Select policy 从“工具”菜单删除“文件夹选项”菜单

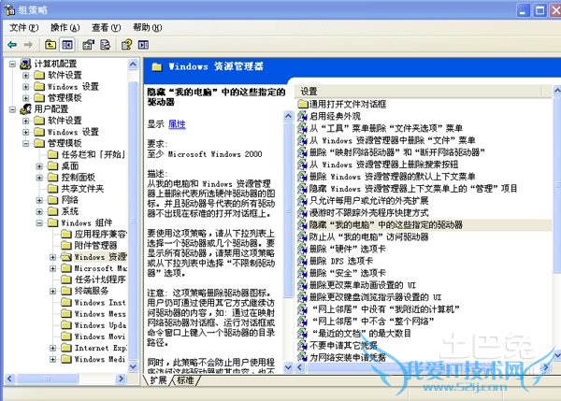386,128
